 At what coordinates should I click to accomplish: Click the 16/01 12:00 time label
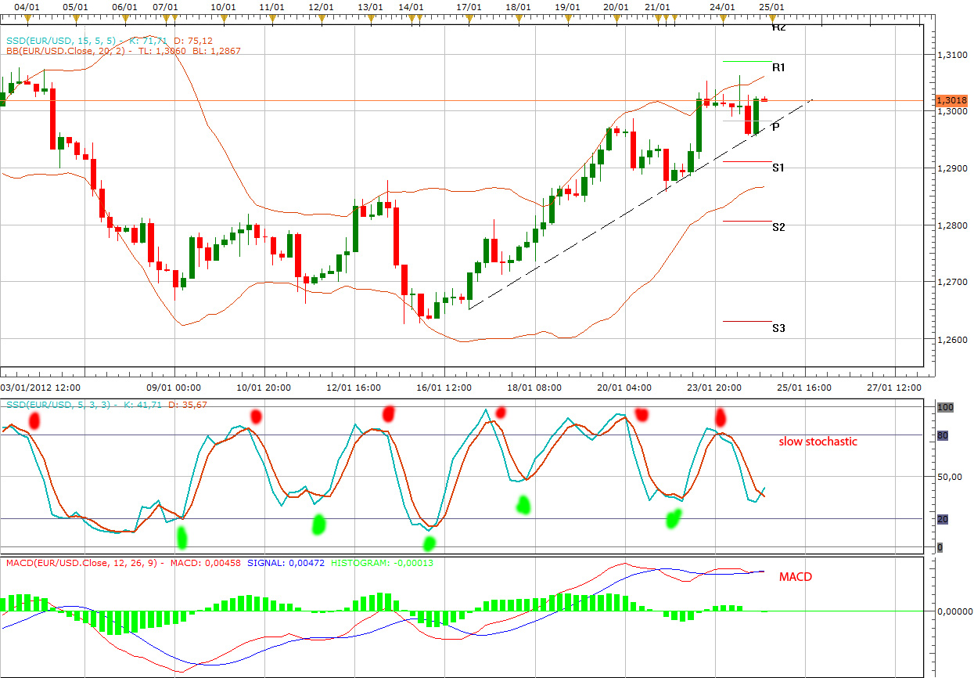coord(444,387)
